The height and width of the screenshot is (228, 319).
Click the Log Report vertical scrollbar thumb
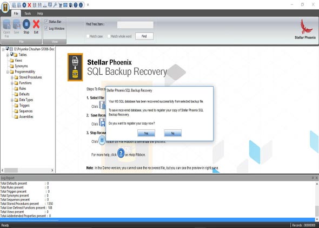(x=317, y=211)
